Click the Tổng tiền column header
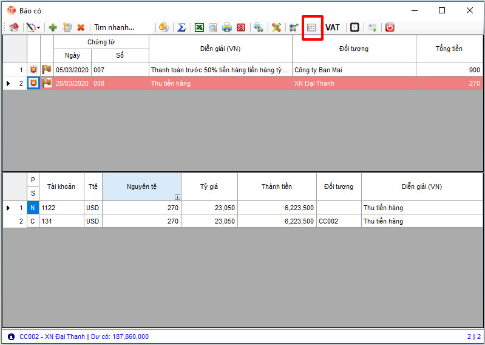 pyautogui.click(x=449, y=49)
